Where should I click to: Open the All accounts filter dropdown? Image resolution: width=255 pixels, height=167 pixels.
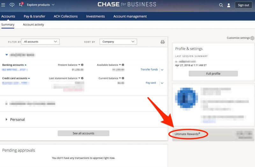(40, 42)
